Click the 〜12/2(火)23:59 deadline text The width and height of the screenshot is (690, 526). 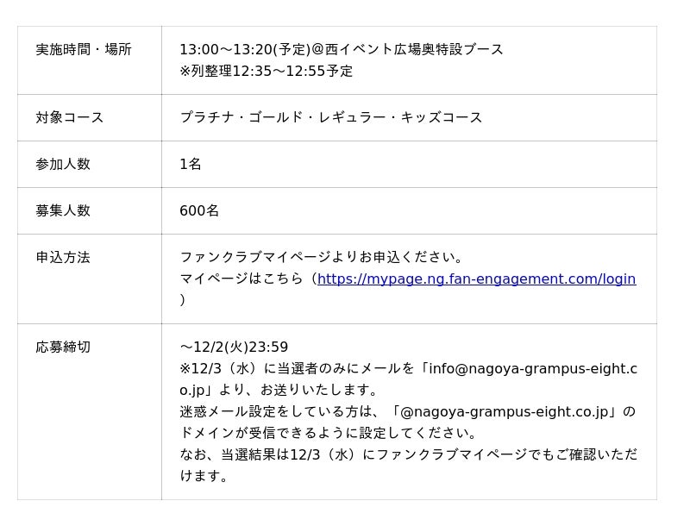[234, 347]
